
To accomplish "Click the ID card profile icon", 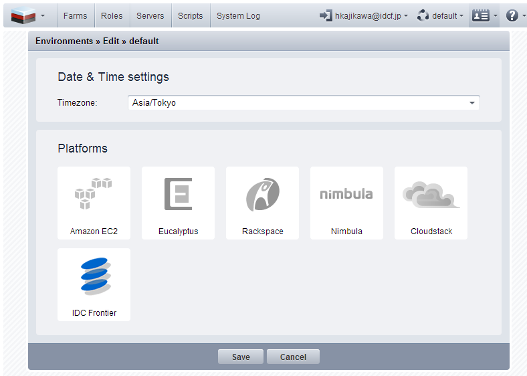I will [x=481, y=15].
